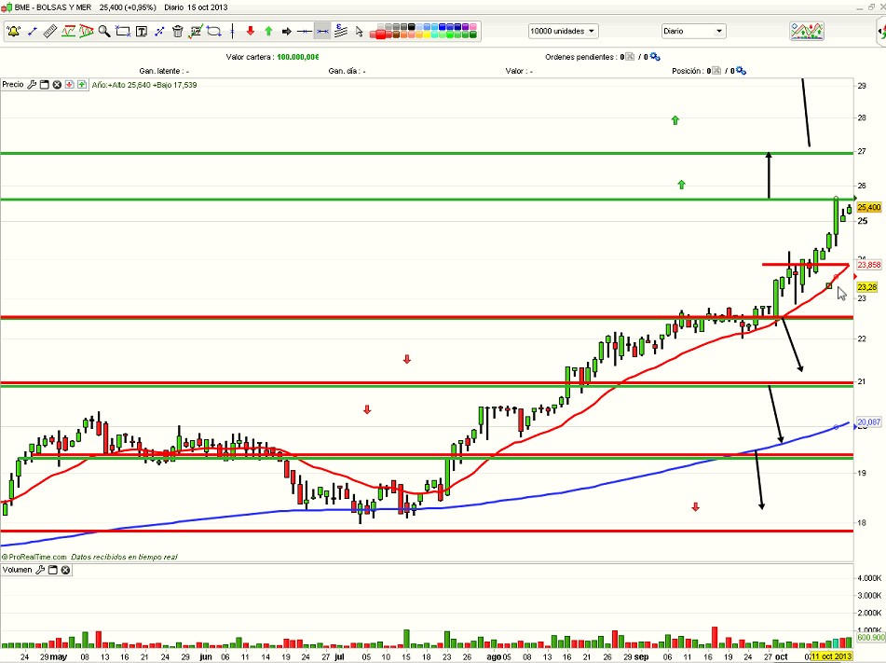Click the BME - BOLSAS Y MER title
The image size is (886, 663).
(52, 7)
